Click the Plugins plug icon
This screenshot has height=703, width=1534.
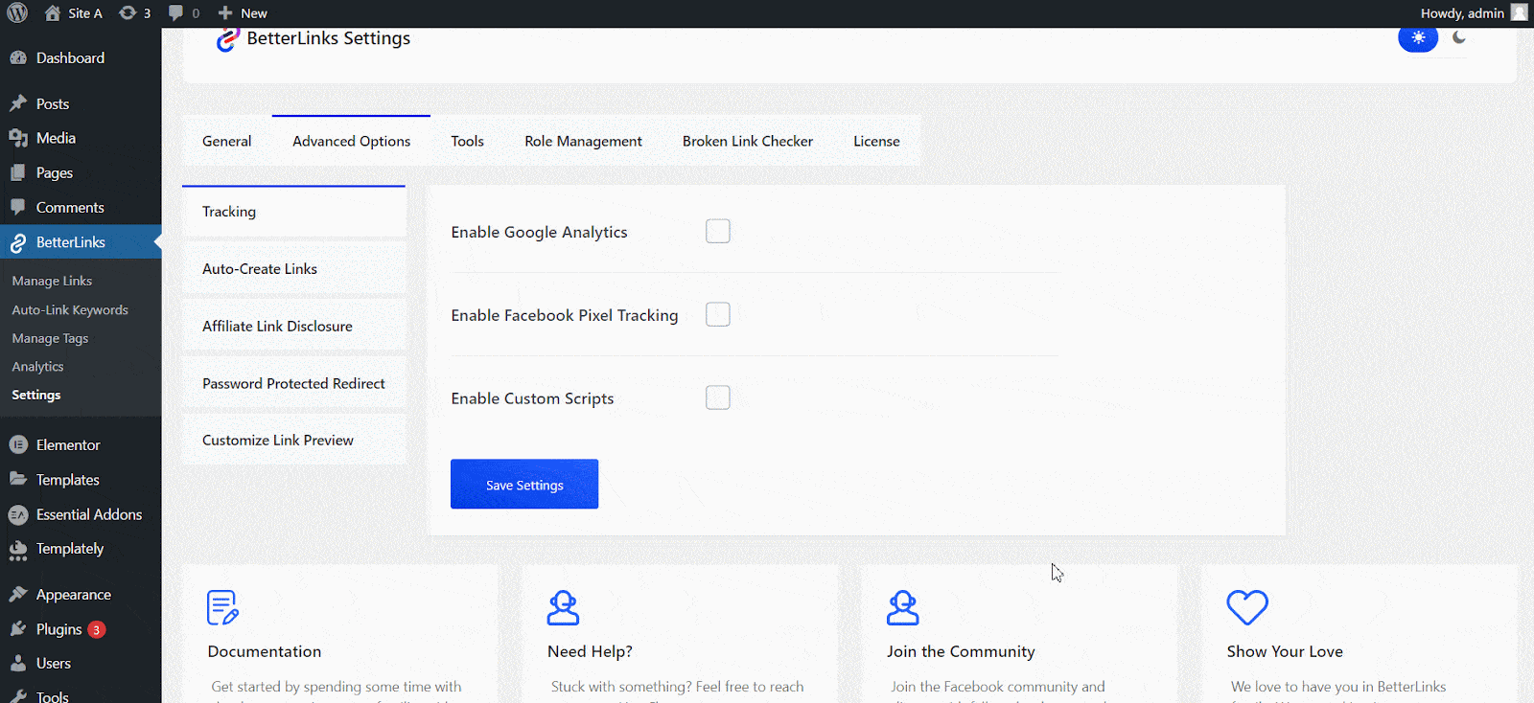18,629
